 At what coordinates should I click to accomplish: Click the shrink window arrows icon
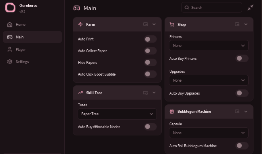(x=250, y=8)
